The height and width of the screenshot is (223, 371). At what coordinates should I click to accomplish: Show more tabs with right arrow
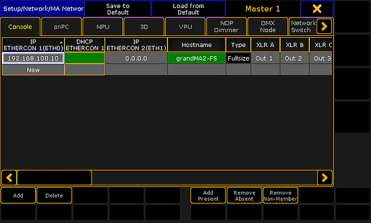tap(324, 26)
